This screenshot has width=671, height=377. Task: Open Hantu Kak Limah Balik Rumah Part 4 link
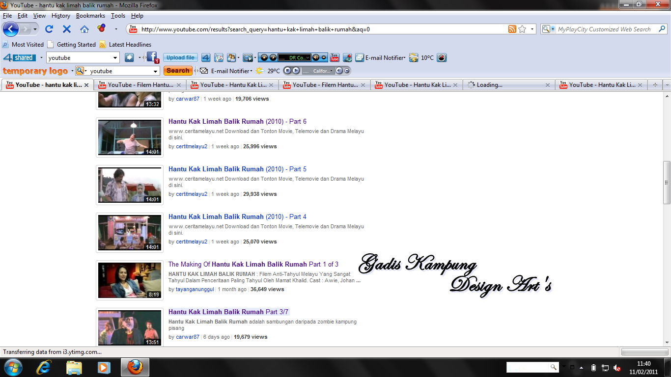coord(237,216)
